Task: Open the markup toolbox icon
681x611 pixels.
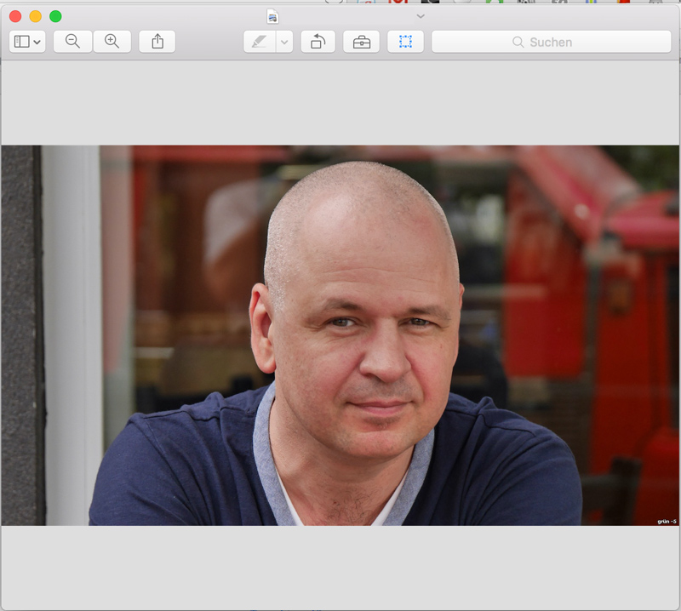Action: (361, 41)
